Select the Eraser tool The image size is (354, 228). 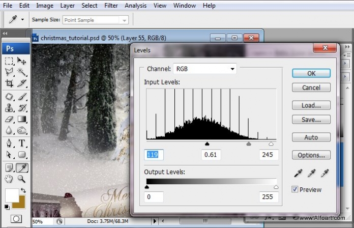click(x=9, y=119)
